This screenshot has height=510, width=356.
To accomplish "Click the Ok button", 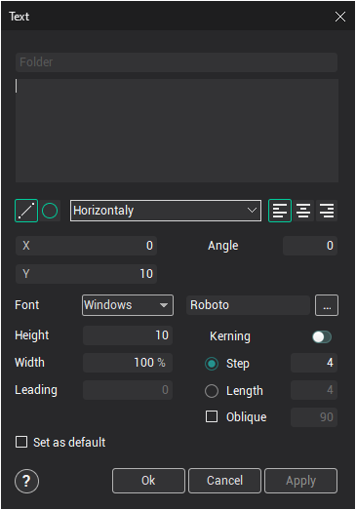I will click(148, 481).
